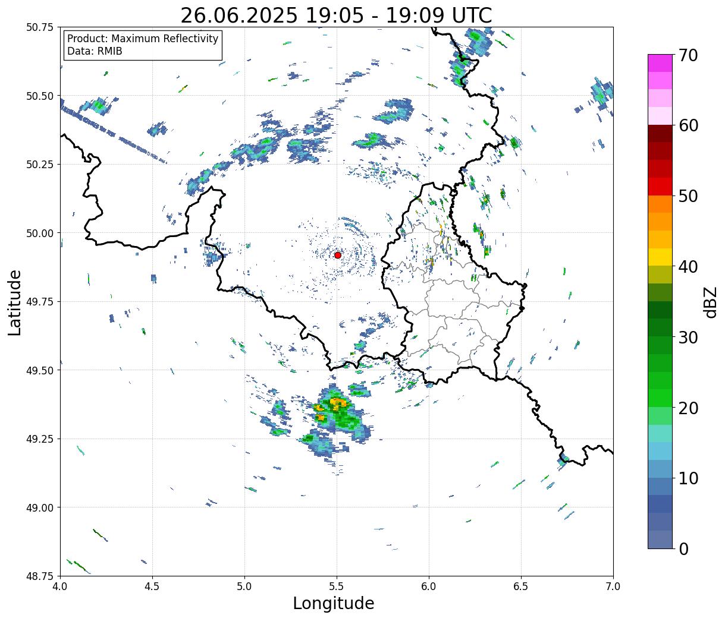The image size is (725, 618).
Task: Click the latitude tick label 50.00
Action: [x=40, y=233]
